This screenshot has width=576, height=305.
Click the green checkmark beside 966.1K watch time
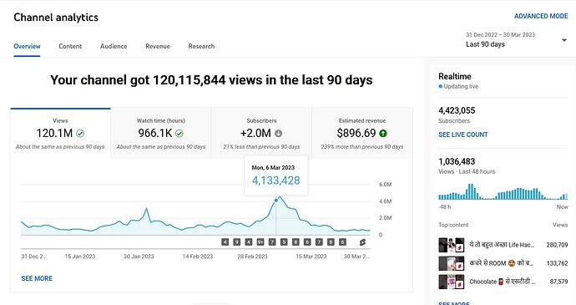click(179, 133)
